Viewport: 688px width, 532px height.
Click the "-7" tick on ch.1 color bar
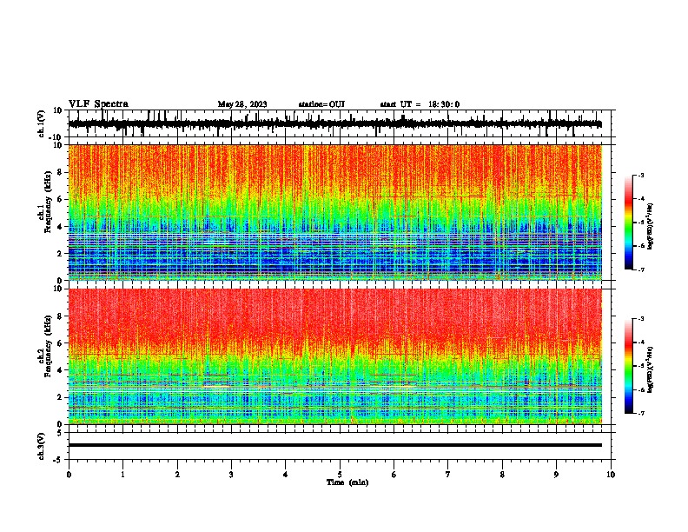(640, 269)
